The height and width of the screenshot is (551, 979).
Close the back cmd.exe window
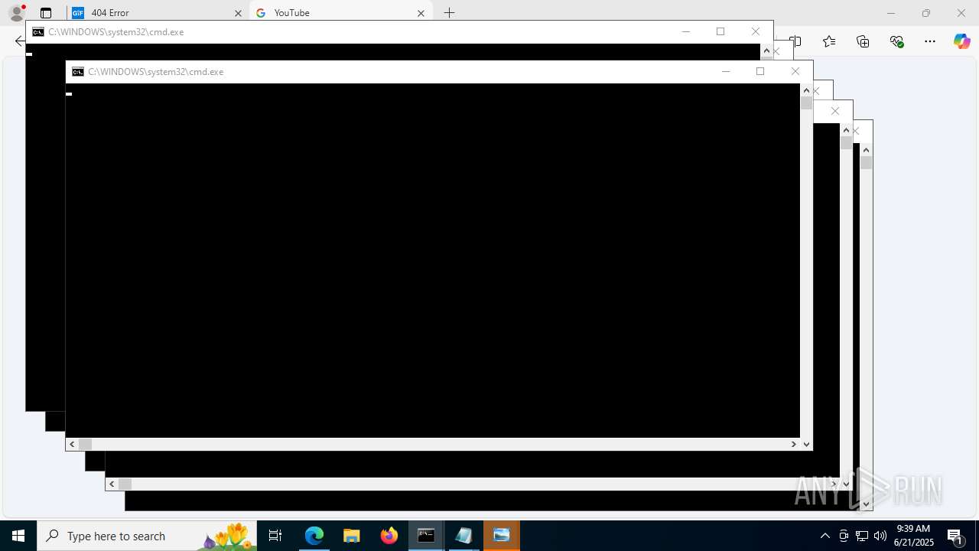[756, 31]
